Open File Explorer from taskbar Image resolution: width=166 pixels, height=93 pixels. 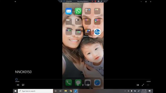(x=66, y=91)
